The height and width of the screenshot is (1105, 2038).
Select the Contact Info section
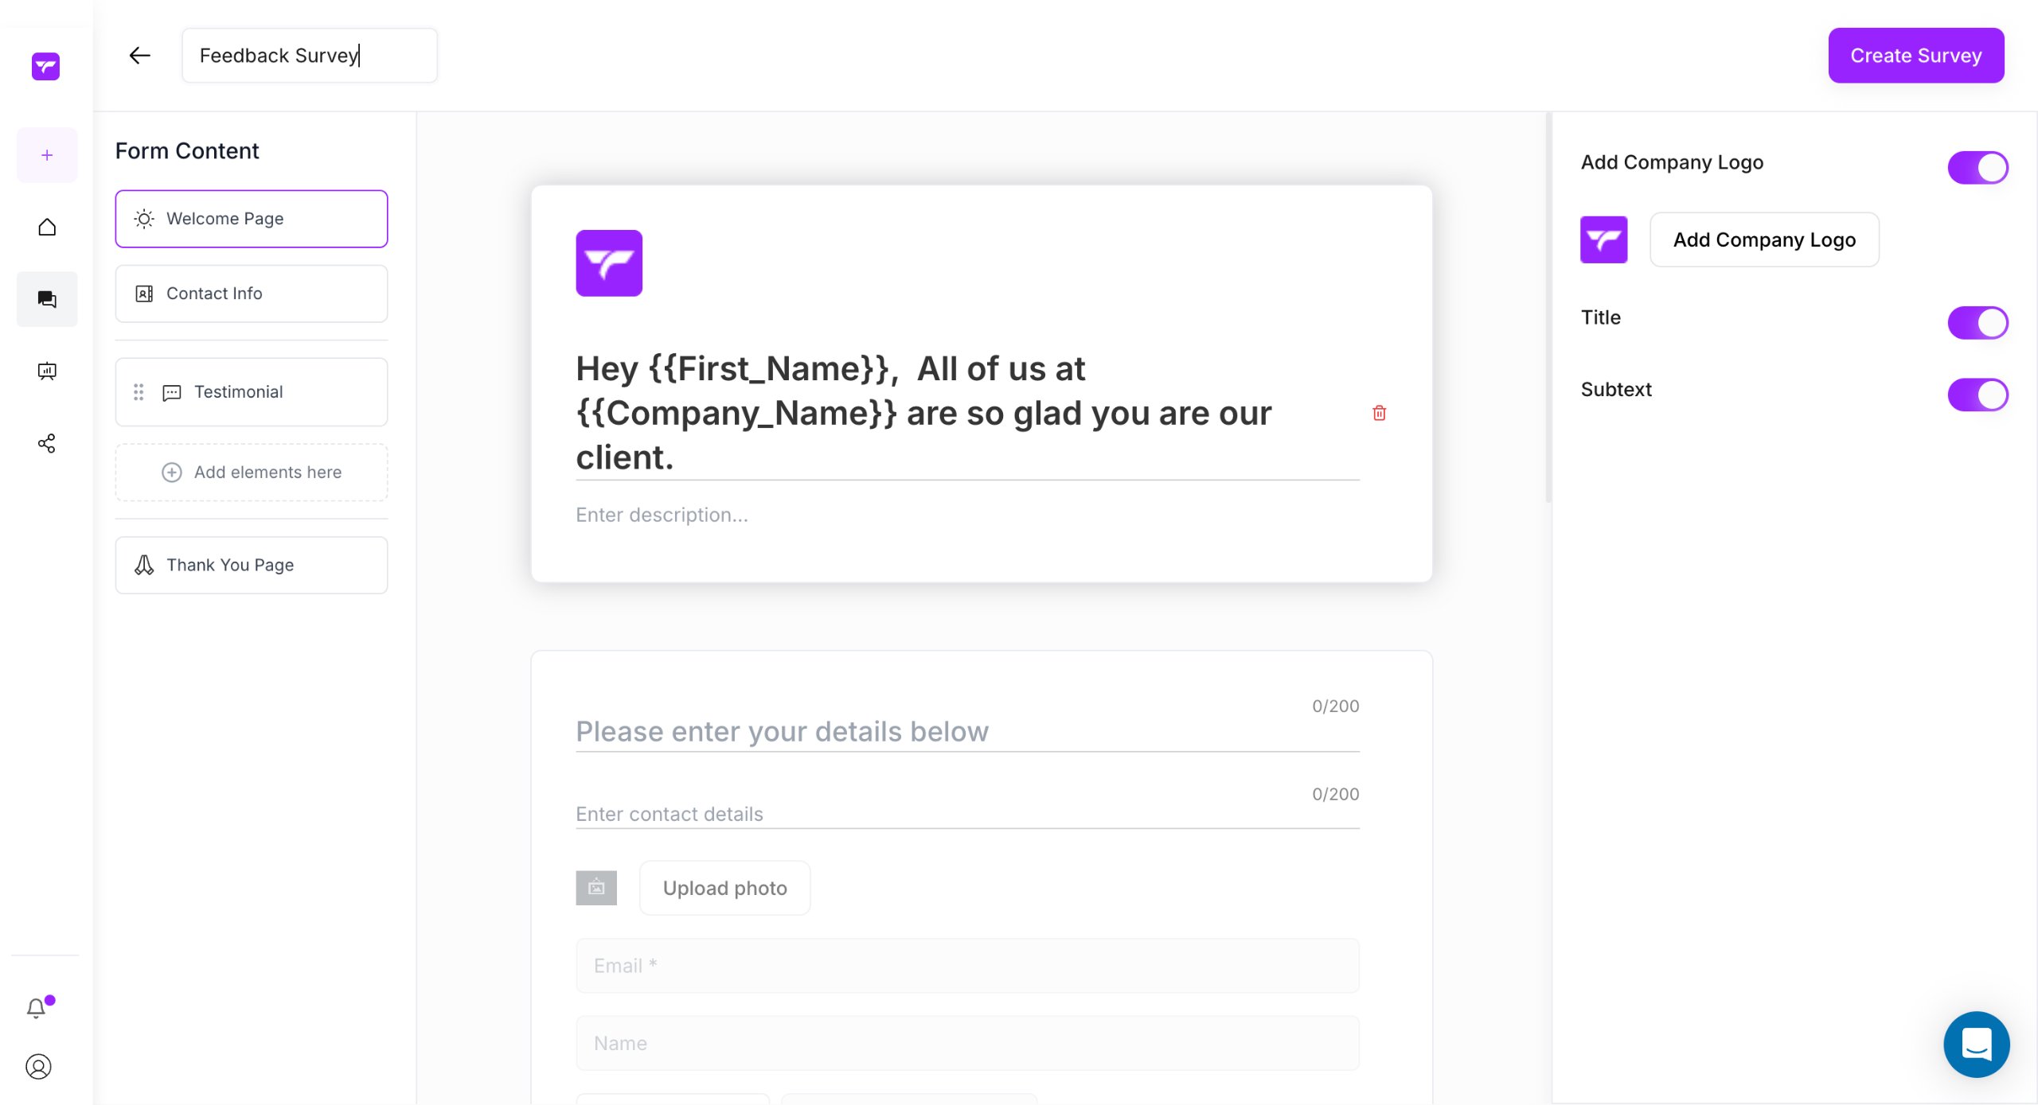pos(252,294)
